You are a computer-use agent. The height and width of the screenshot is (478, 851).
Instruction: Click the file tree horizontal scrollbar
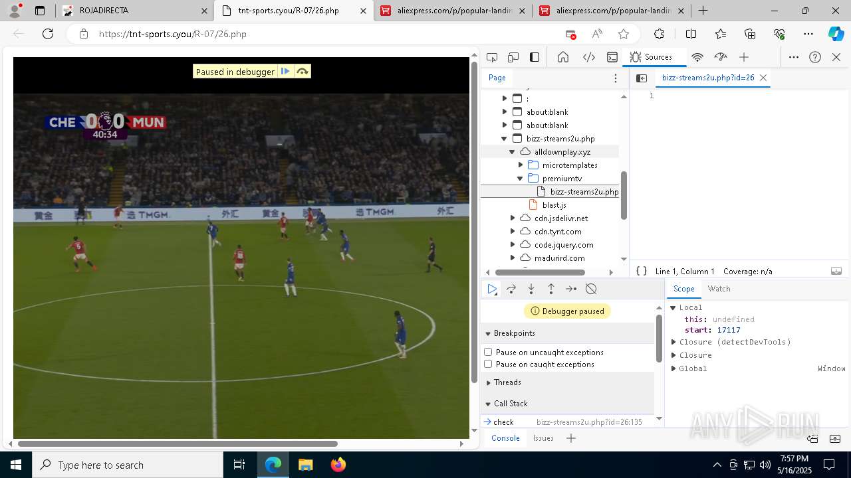click(x=540, y=272)
